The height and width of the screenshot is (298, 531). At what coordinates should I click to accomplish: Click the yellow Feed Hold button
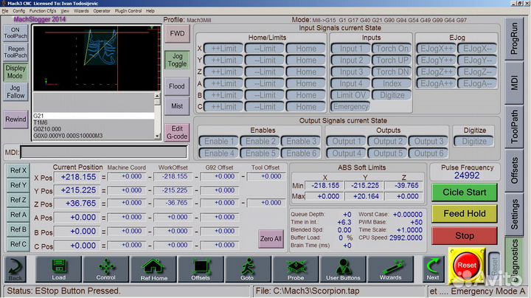click(x=464, y=214)
